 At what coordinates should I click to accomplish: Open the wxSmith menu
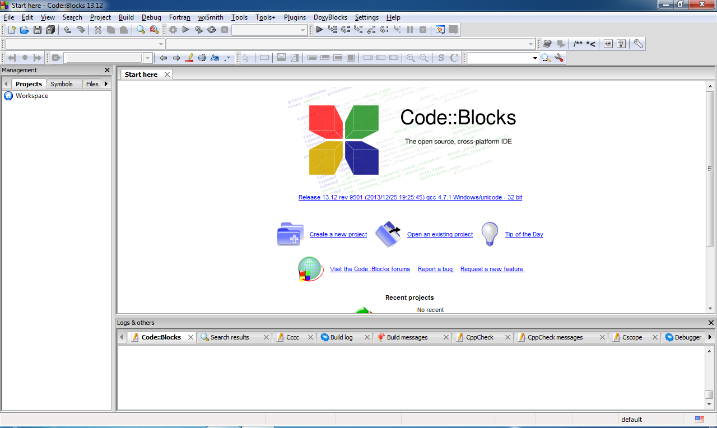point(211,17)
